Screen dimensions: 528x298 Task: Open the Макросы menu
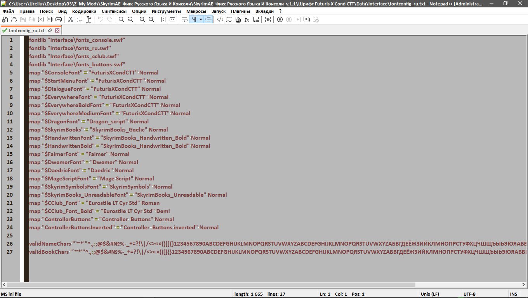click(196, 11)
